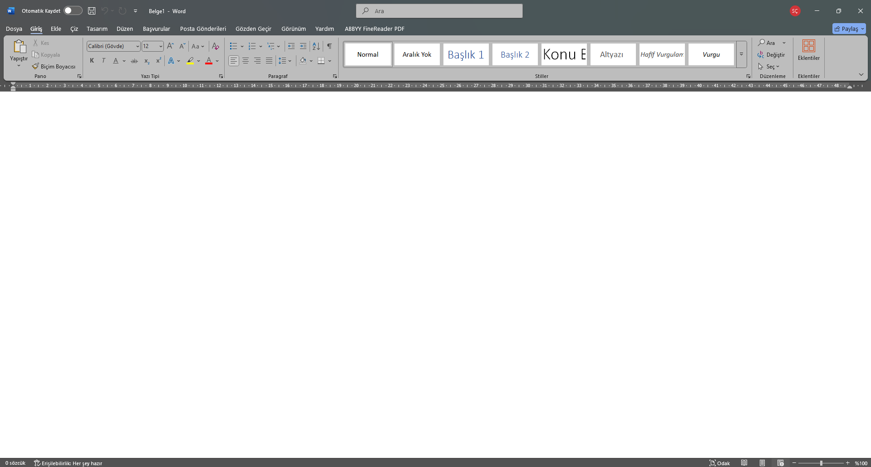The width and height of the screenshot is (871, 467).
Task: Align paragraph to the right
Action: [x=257, y=61]
